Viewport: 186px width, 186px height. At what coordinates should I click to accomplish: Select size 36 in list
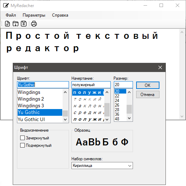(120, 114)
